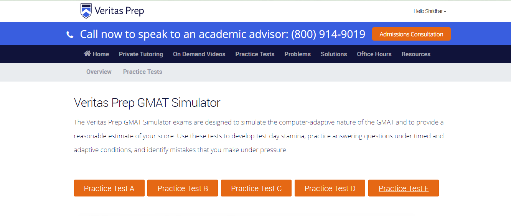Click the Veritas Prep GMAT Simulator heading
The width and height of the screenshot is (511, 216).
(x=147, y=103)
